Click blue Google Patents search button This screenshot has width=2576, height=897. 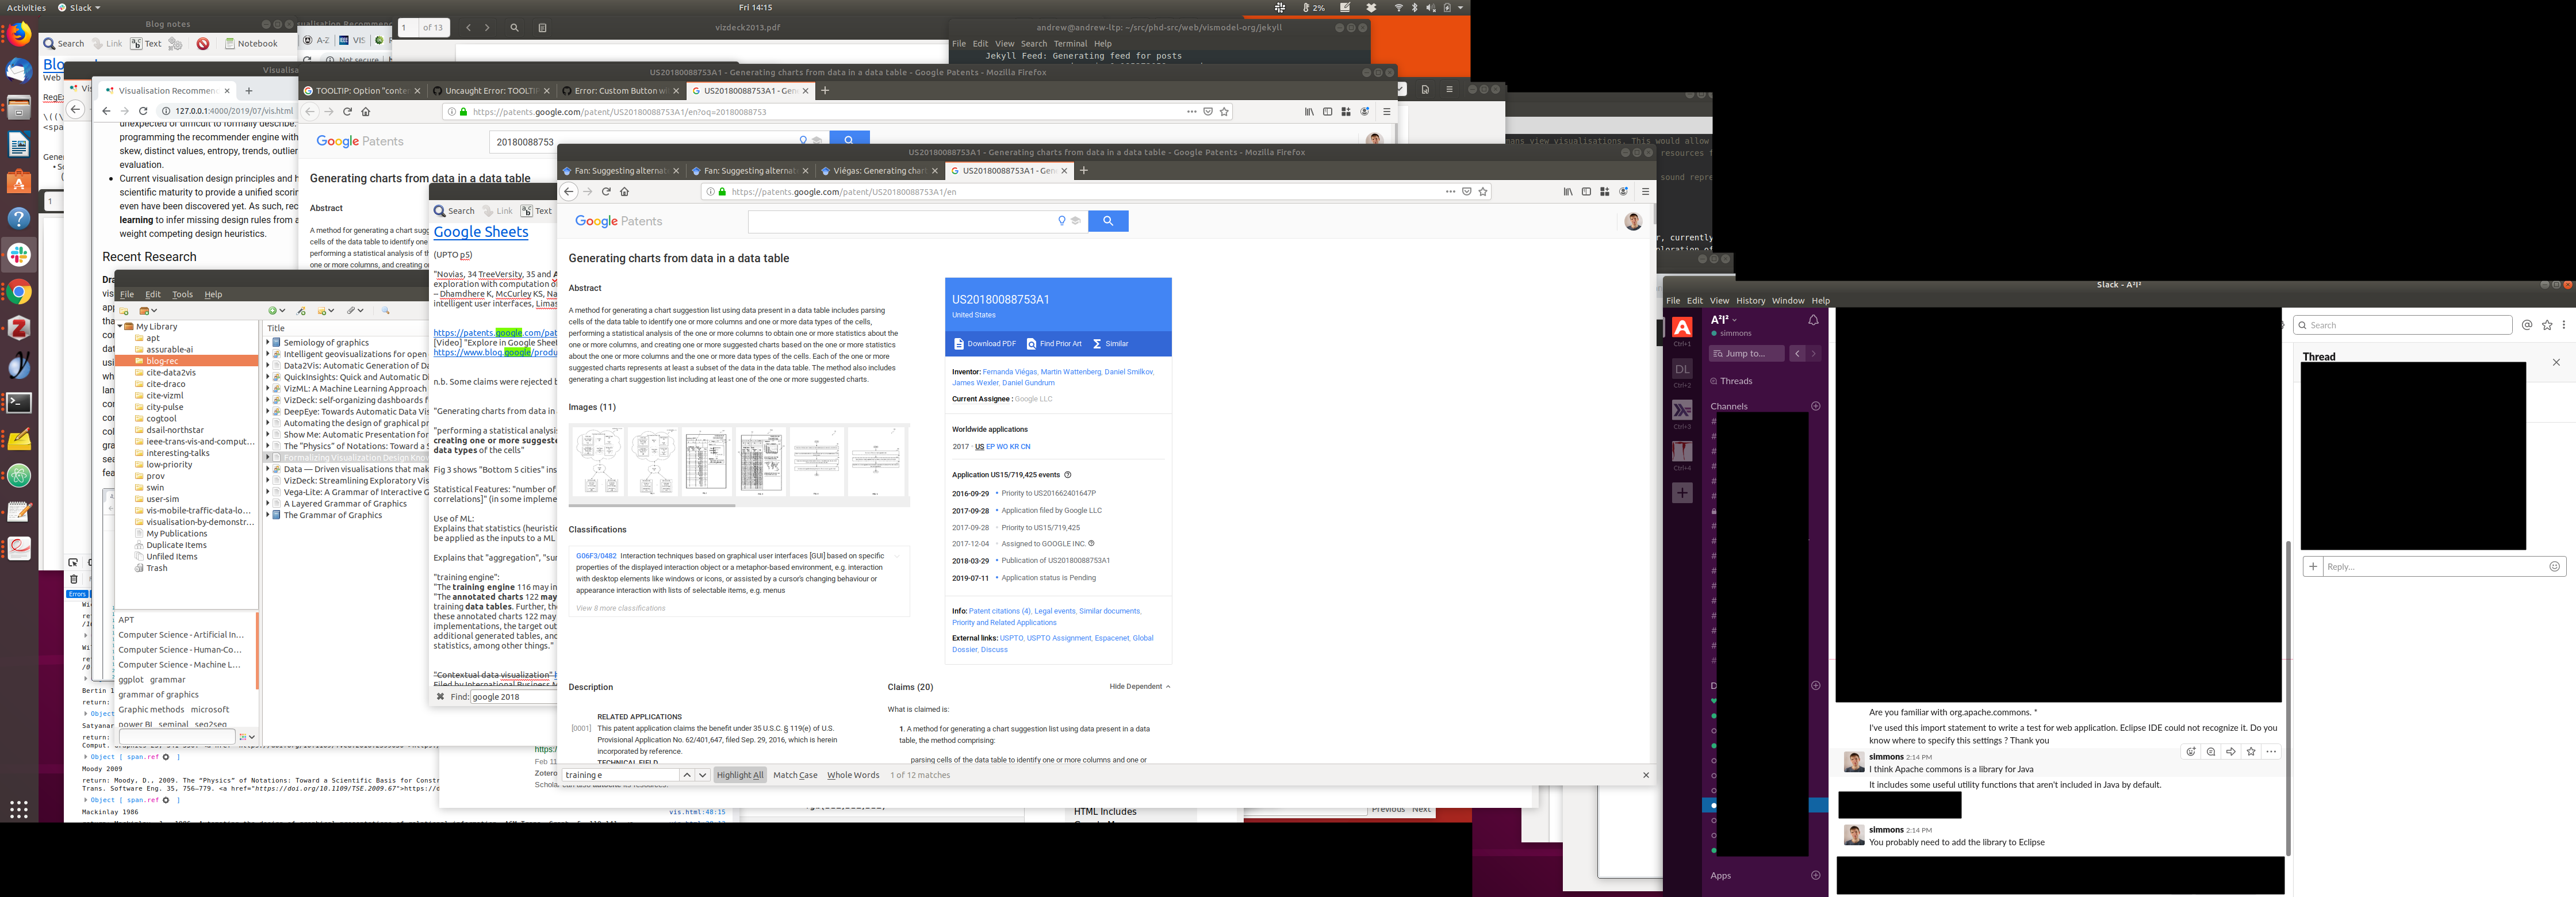(1107, 221)
